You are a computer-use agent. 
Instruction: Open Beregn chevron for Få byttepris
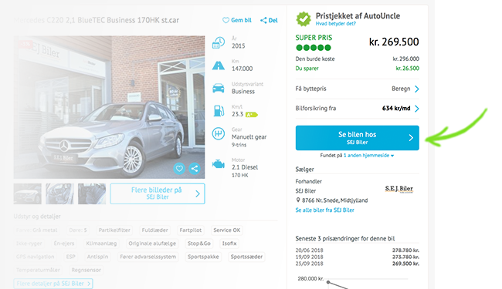[417, 89]
